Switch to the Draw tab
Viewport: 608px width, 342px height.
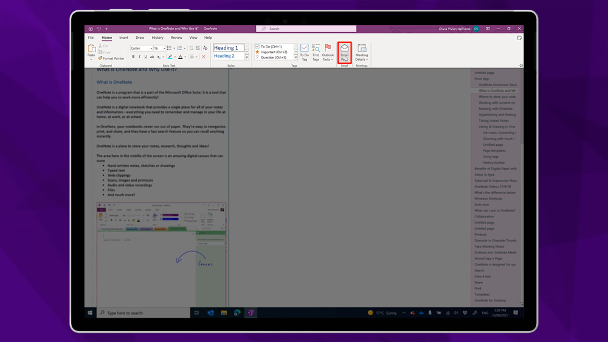pos(140,38)
